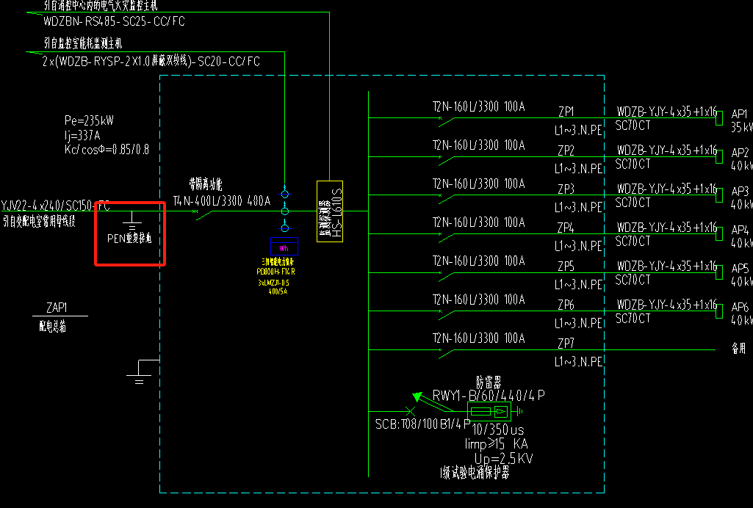Click the 配电总箱 label
Image resolution: width=753 pixels, height=508 pixels.
[52, 327]
